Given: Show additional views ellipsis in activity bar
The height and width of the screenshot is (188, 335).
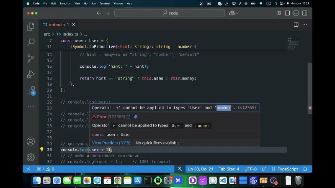Looking at the screenshot, I should click(31, 106).
